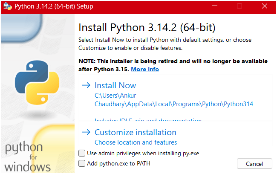Click the 'python for windows' logo text
Viewport: 277px width, 174px height.
tap(27, 157)
